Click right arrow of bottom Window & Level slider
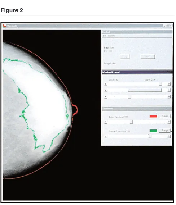The height and width of the screenshot is (205, 176). coord(169,97)
